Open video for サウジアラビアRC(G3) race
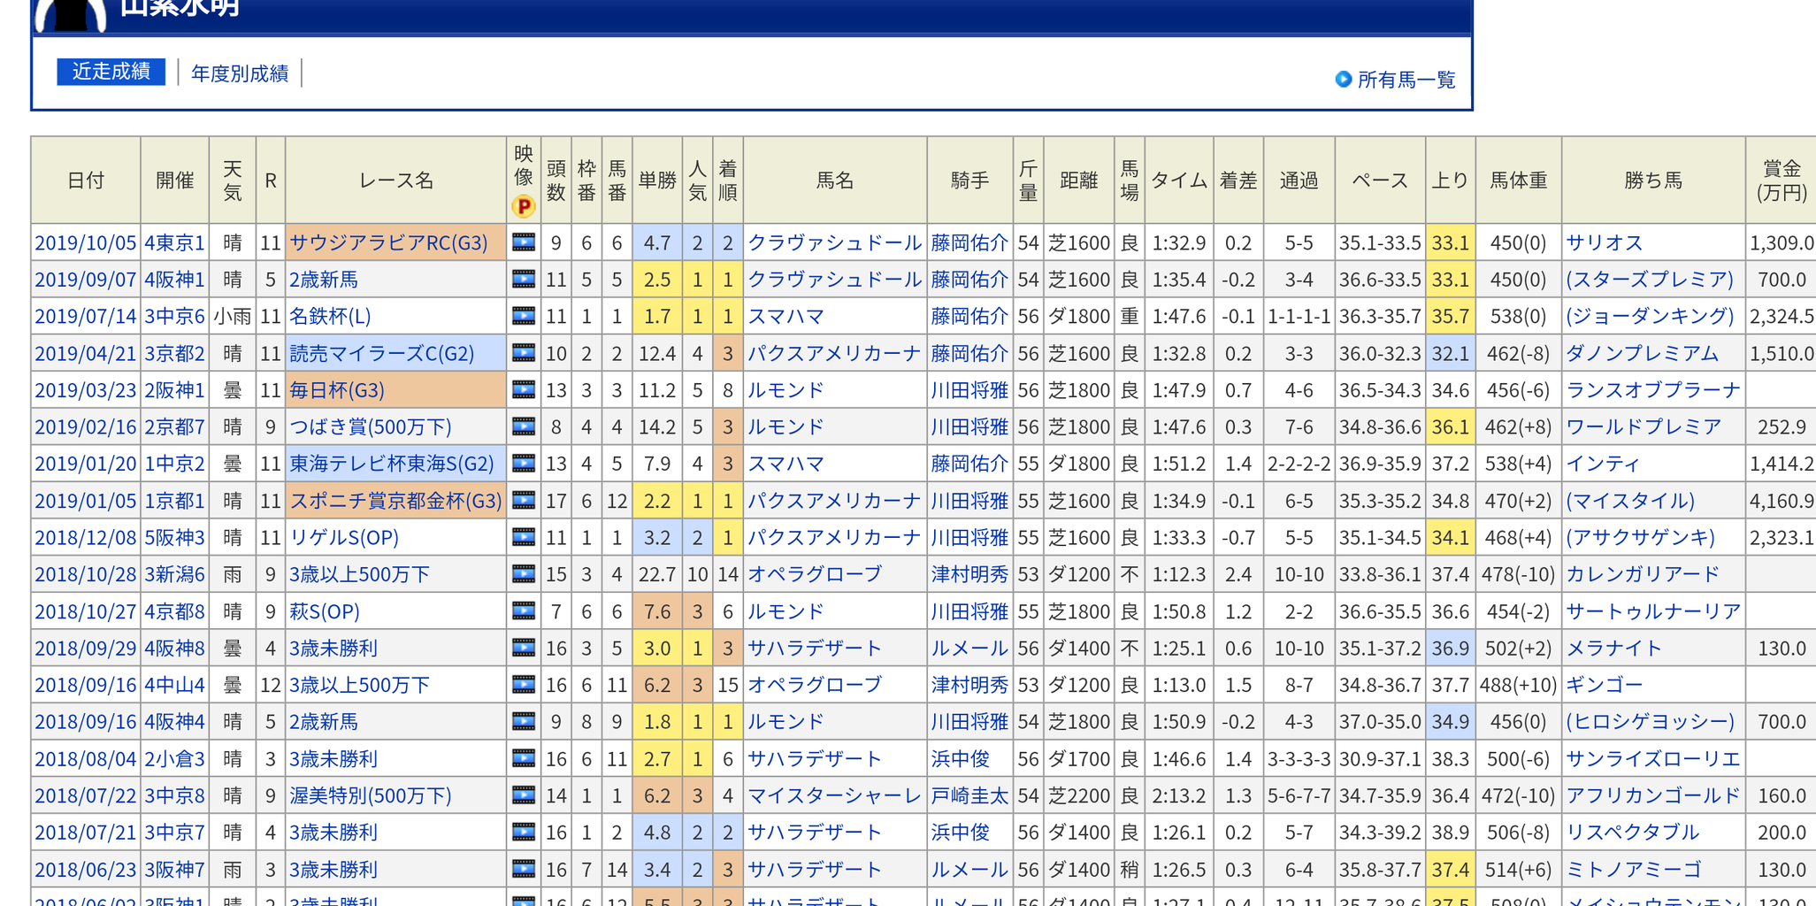1816x906 pixels. coord(523,242)
